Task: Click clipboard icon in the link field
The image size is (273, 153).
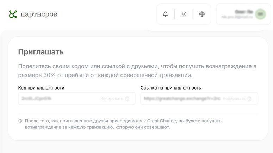Action: (249, 99)
